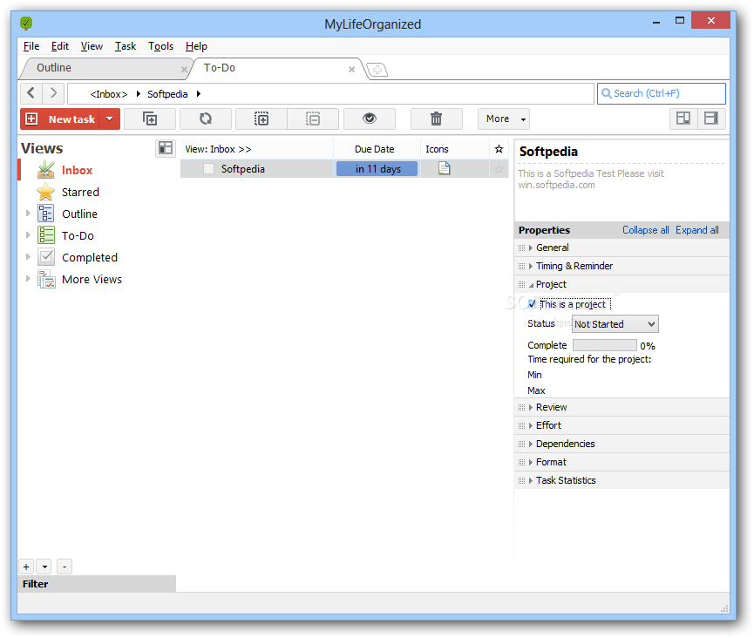Click the Due Date column header
Screen dimensions: 754x638
[375, 149]
